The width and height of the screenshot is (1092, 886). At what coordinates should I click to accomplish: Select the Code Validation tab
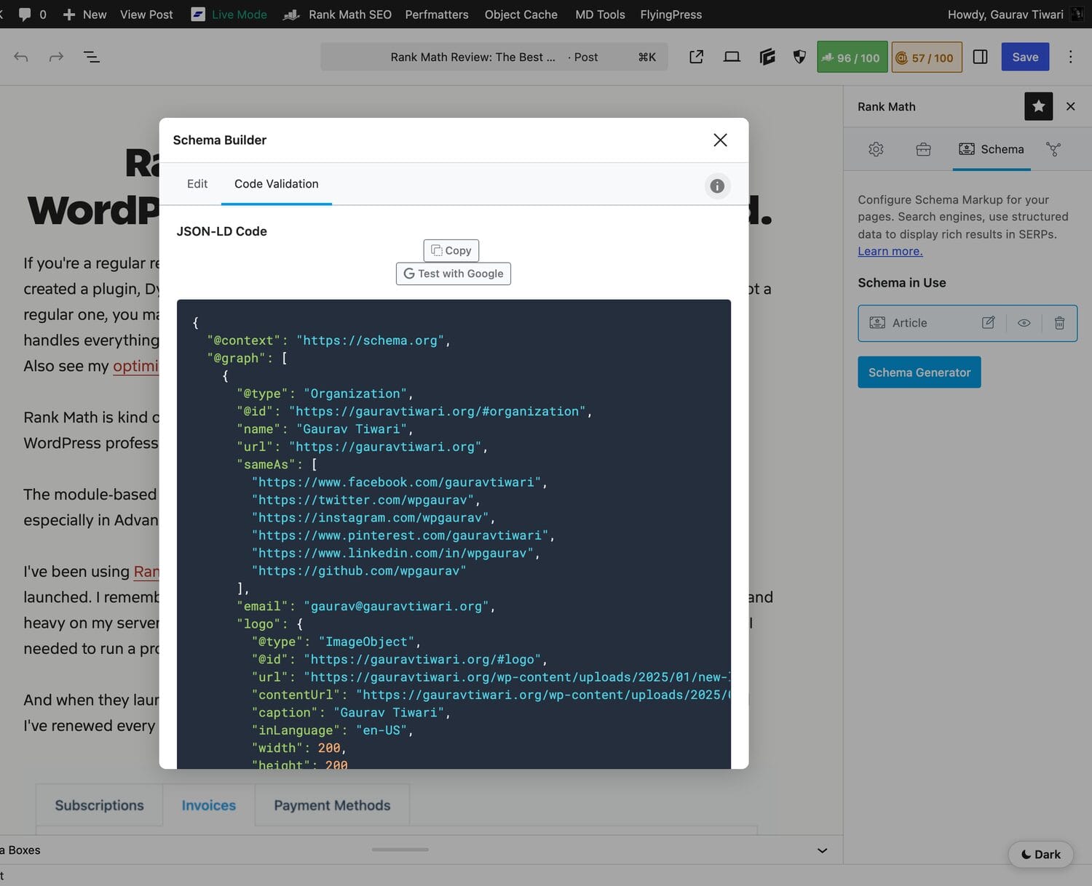pyautogui.click(x=276, y=184)
